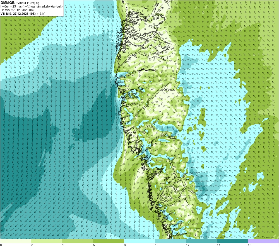Click the medium green 4–6 legend swatch
279x247 pixels.
[77, 241]
